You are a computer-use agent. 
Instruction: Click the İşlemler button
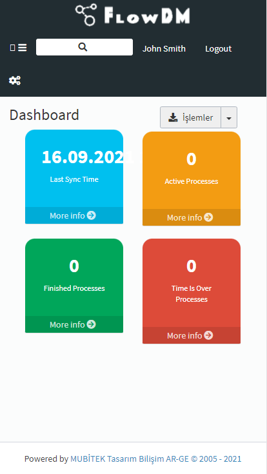(x=190, y=117)
